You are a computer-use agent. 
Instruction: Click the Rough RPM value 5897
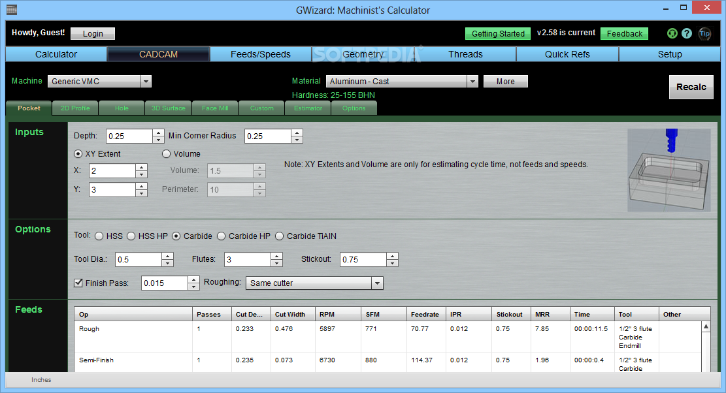click(327, 329)
